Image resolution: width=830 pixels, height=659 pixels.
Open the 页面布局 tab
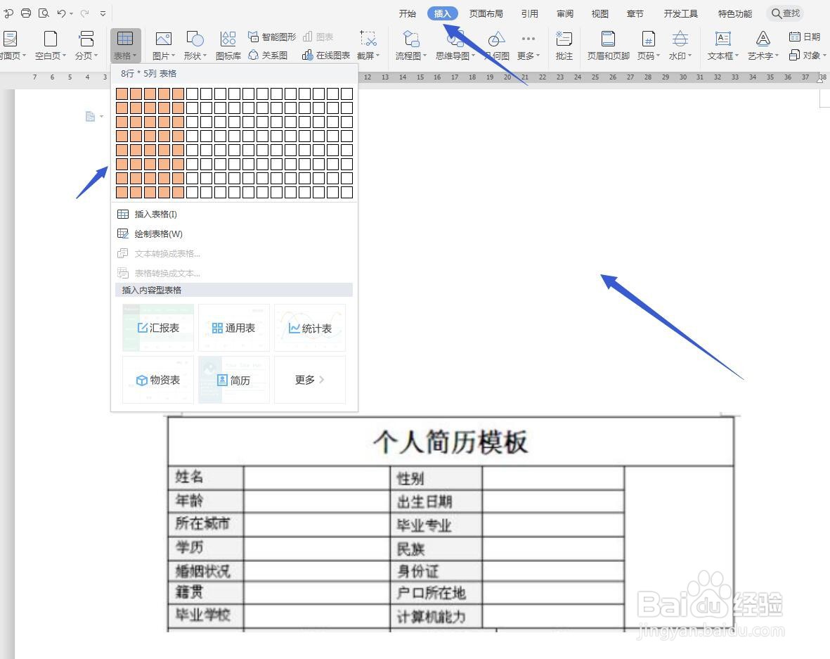point(486,13)
